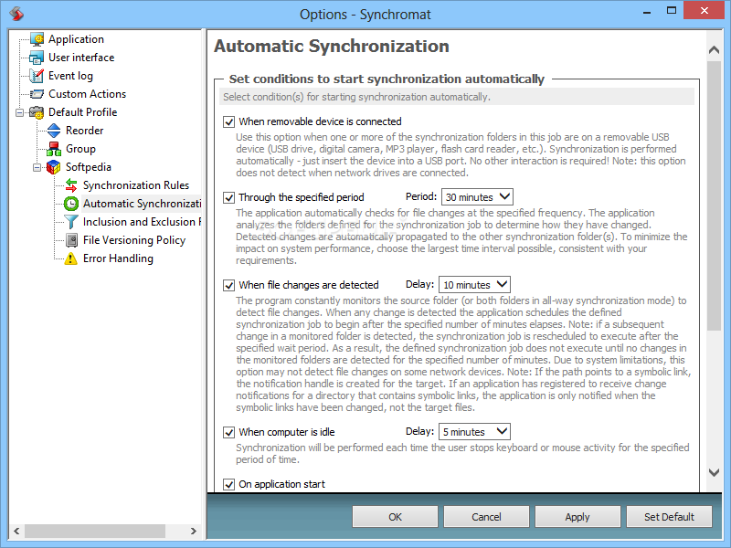The height and width of the screenshot is (548, 731).
Task: Click the Cancel button
Action: (486, 517)
